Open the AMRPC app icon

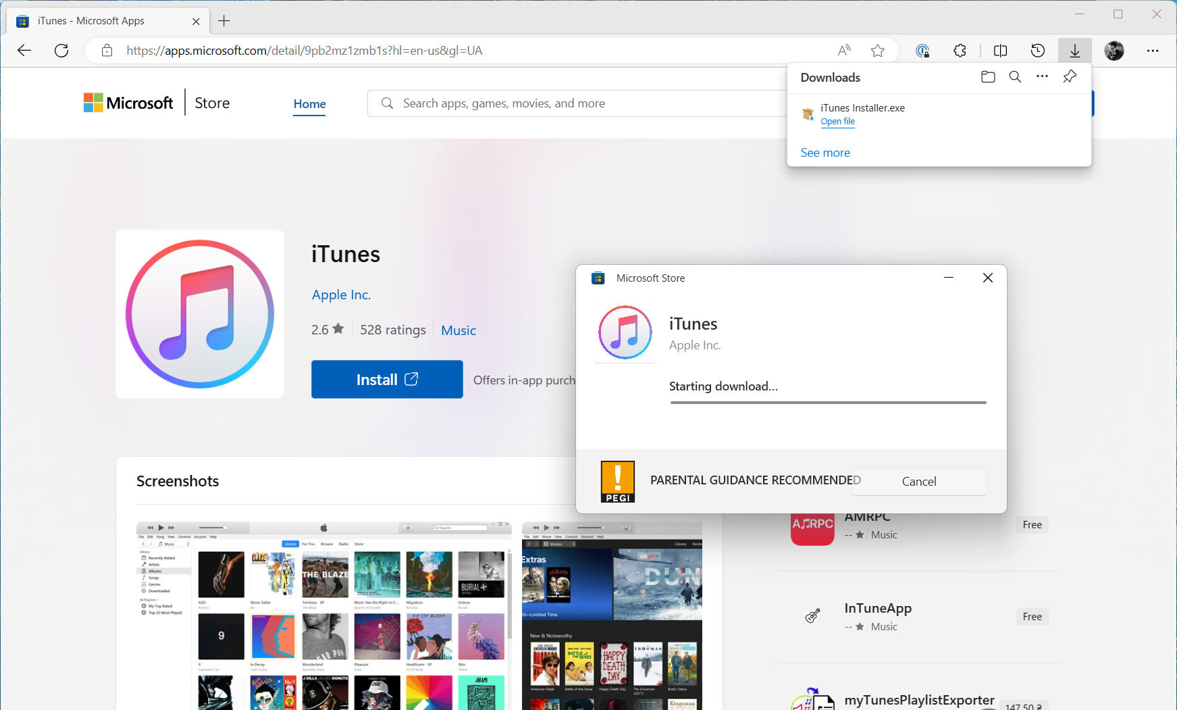tap(812, 528)
